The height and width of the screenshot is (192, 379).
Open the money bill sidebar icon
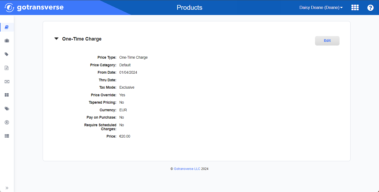(7, 82)
